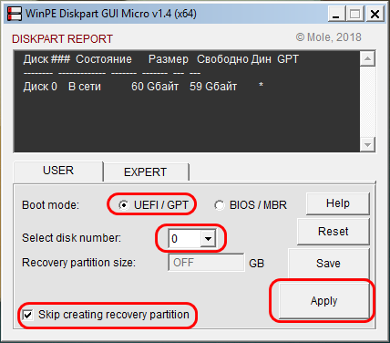The height and width of the screenshot is (343, 390).
Task: Click the 'Диск 0' row in report
Action: coord(143,87)
